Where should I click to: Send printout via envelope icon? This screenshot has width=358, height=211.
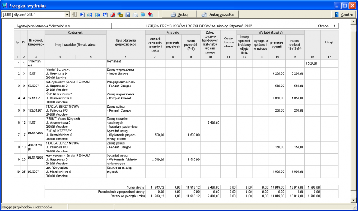click(136, 15)
